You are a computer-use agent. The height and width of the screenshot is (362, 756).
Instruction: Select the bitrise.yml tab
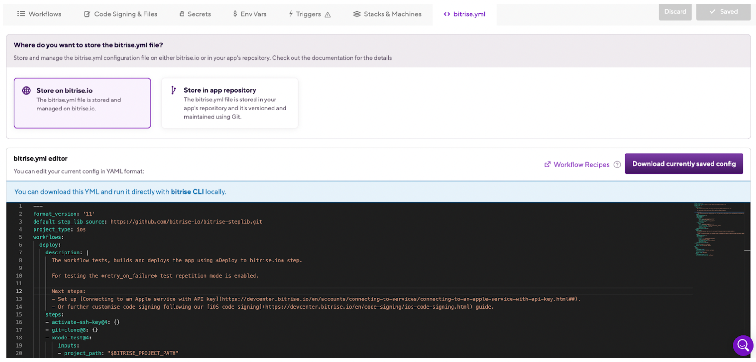(464, 14)
